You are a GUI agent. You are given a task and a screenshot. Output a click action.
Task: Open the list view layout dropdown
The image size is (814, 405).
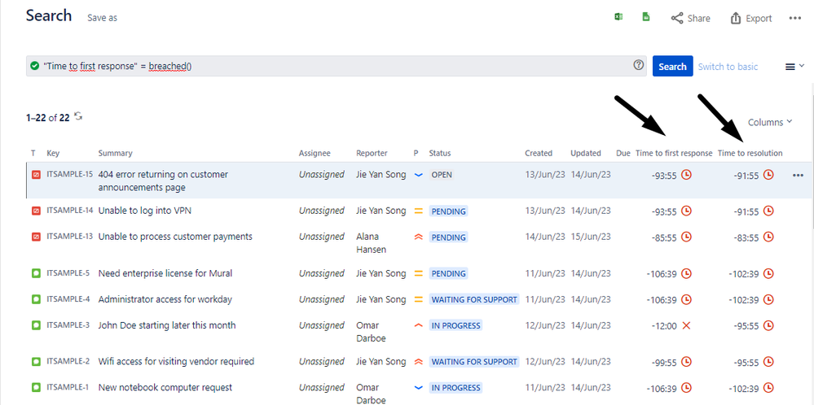[794, 67]
